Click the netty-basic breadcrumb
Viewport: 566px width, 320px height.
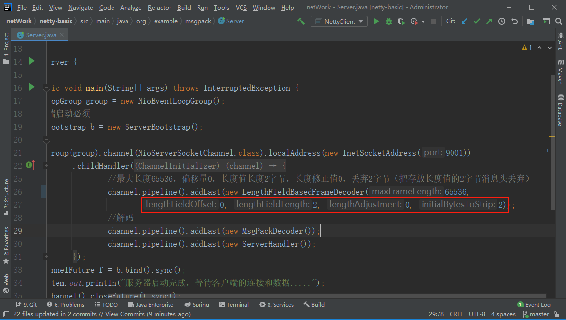(56, 21)
